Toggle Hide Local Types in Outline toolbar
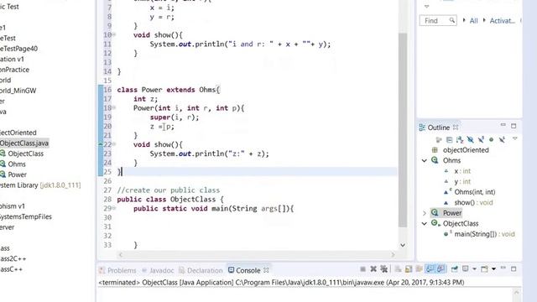Viewport: 537px width, 302px height. (502, 140)
